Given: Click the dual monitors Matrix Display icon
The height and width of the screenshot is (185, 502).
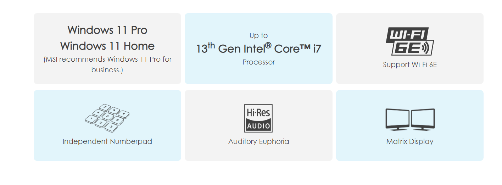Looking at the screenshot, I should tap(410, 119).
